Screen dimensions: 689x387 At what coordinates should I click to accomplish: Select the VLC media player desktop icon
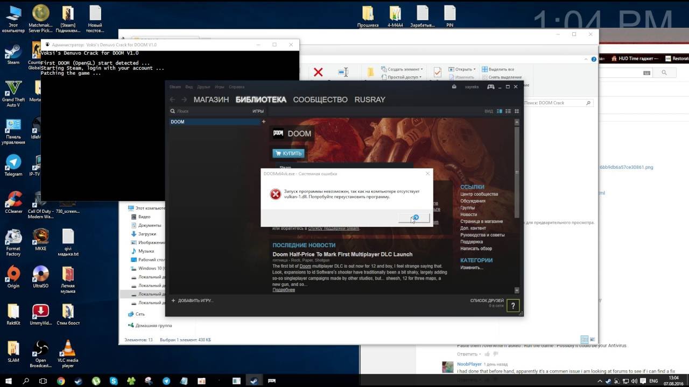(68, 354)
